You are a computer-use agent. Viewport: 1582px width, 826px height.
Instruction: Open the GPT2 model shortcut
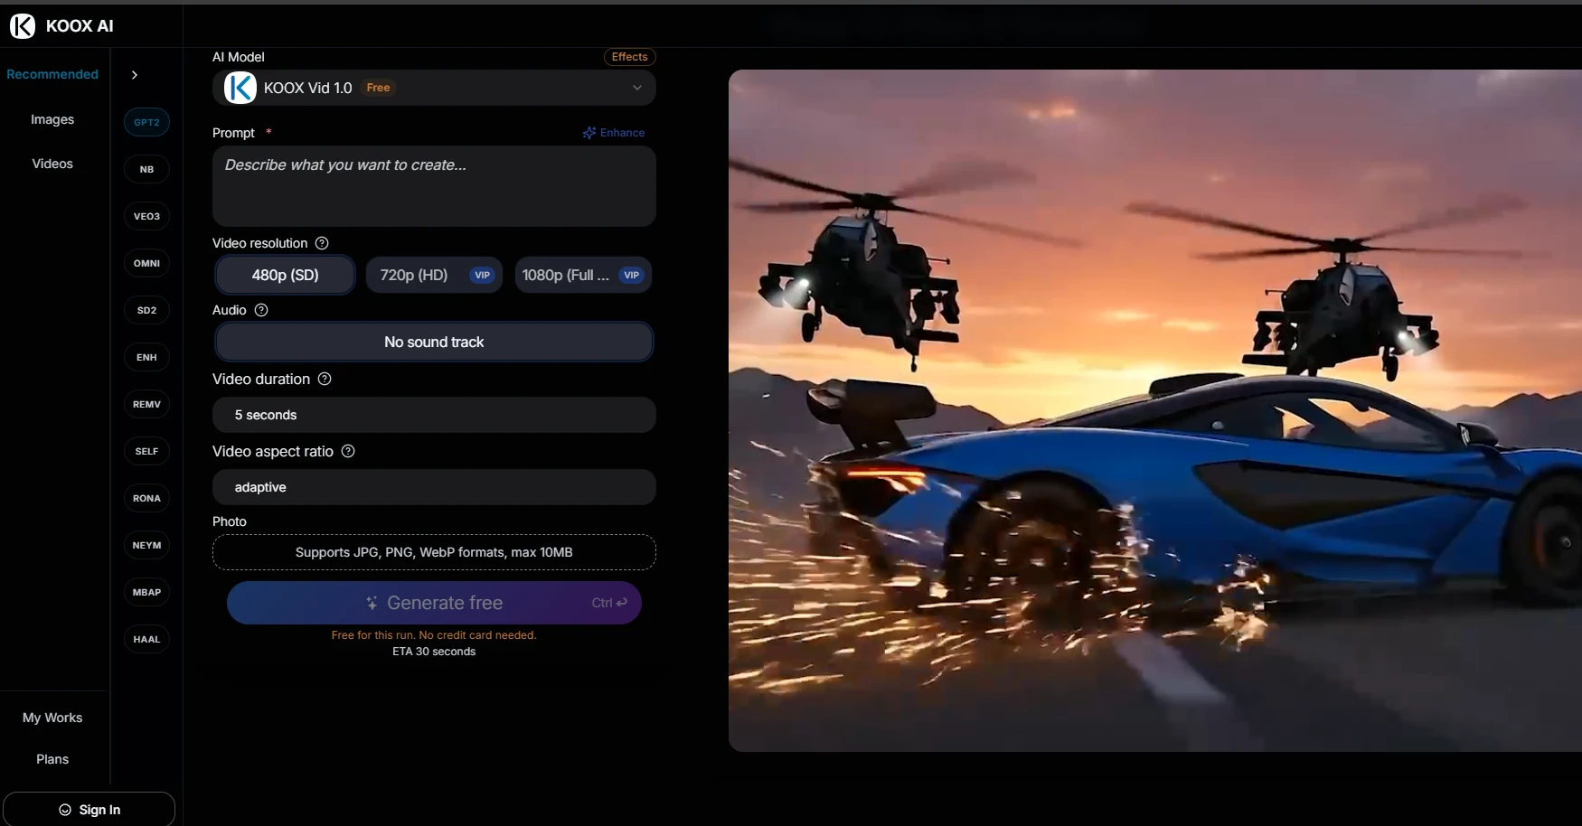point(146,122)
